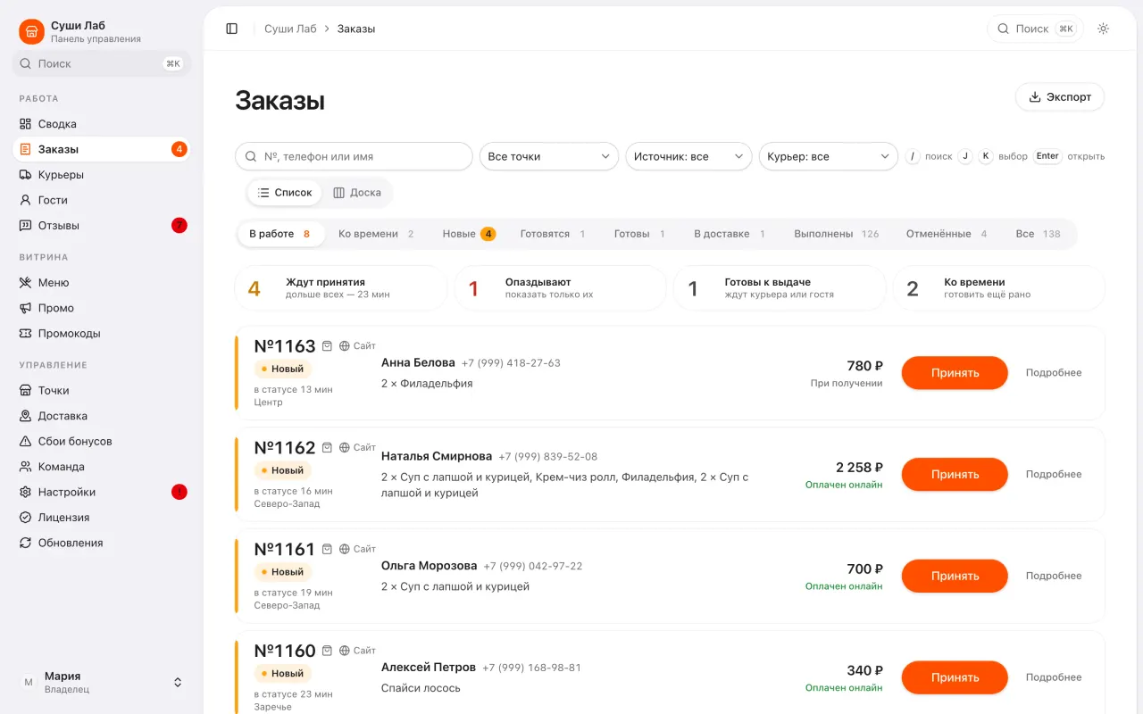Switch to Список view

[285, 193]
